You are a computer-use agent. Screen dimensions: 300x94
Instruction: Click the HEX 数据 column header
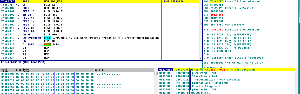(x=55, y=70)
